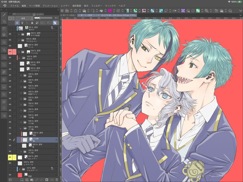This screenshot has height=182, width=243.
Task: Expand the オクタ紋章 folder
Action: click(19, 34)
